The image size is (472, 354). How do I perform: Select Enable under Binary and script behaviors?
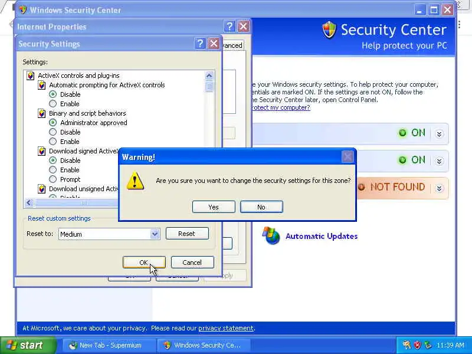pos(53,142)
